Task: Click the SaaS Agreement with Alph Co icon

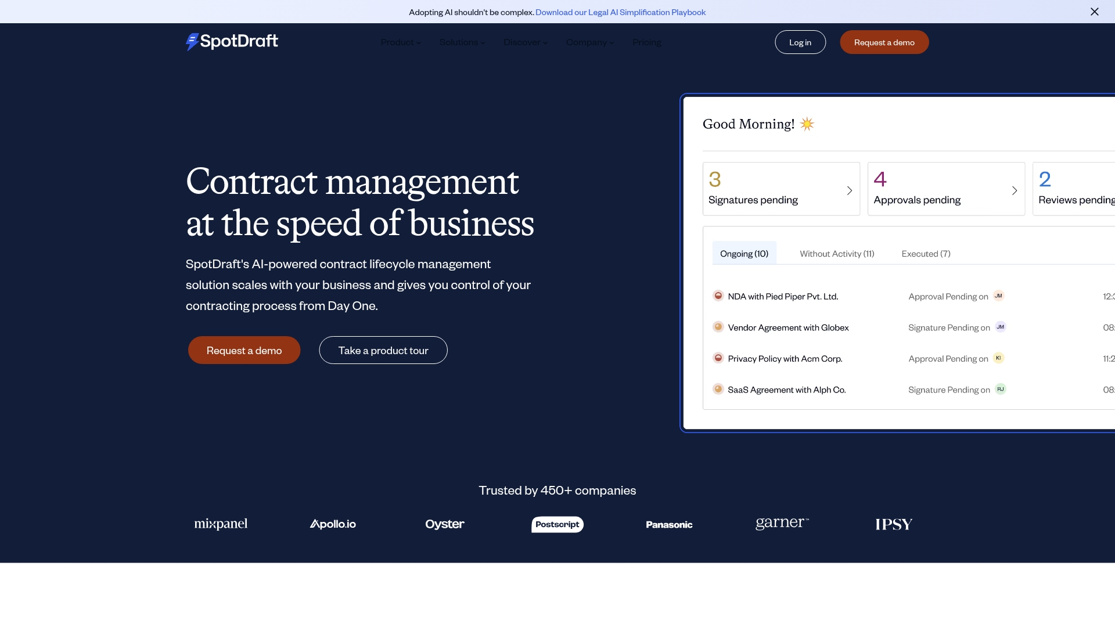Action: (718, 389)
